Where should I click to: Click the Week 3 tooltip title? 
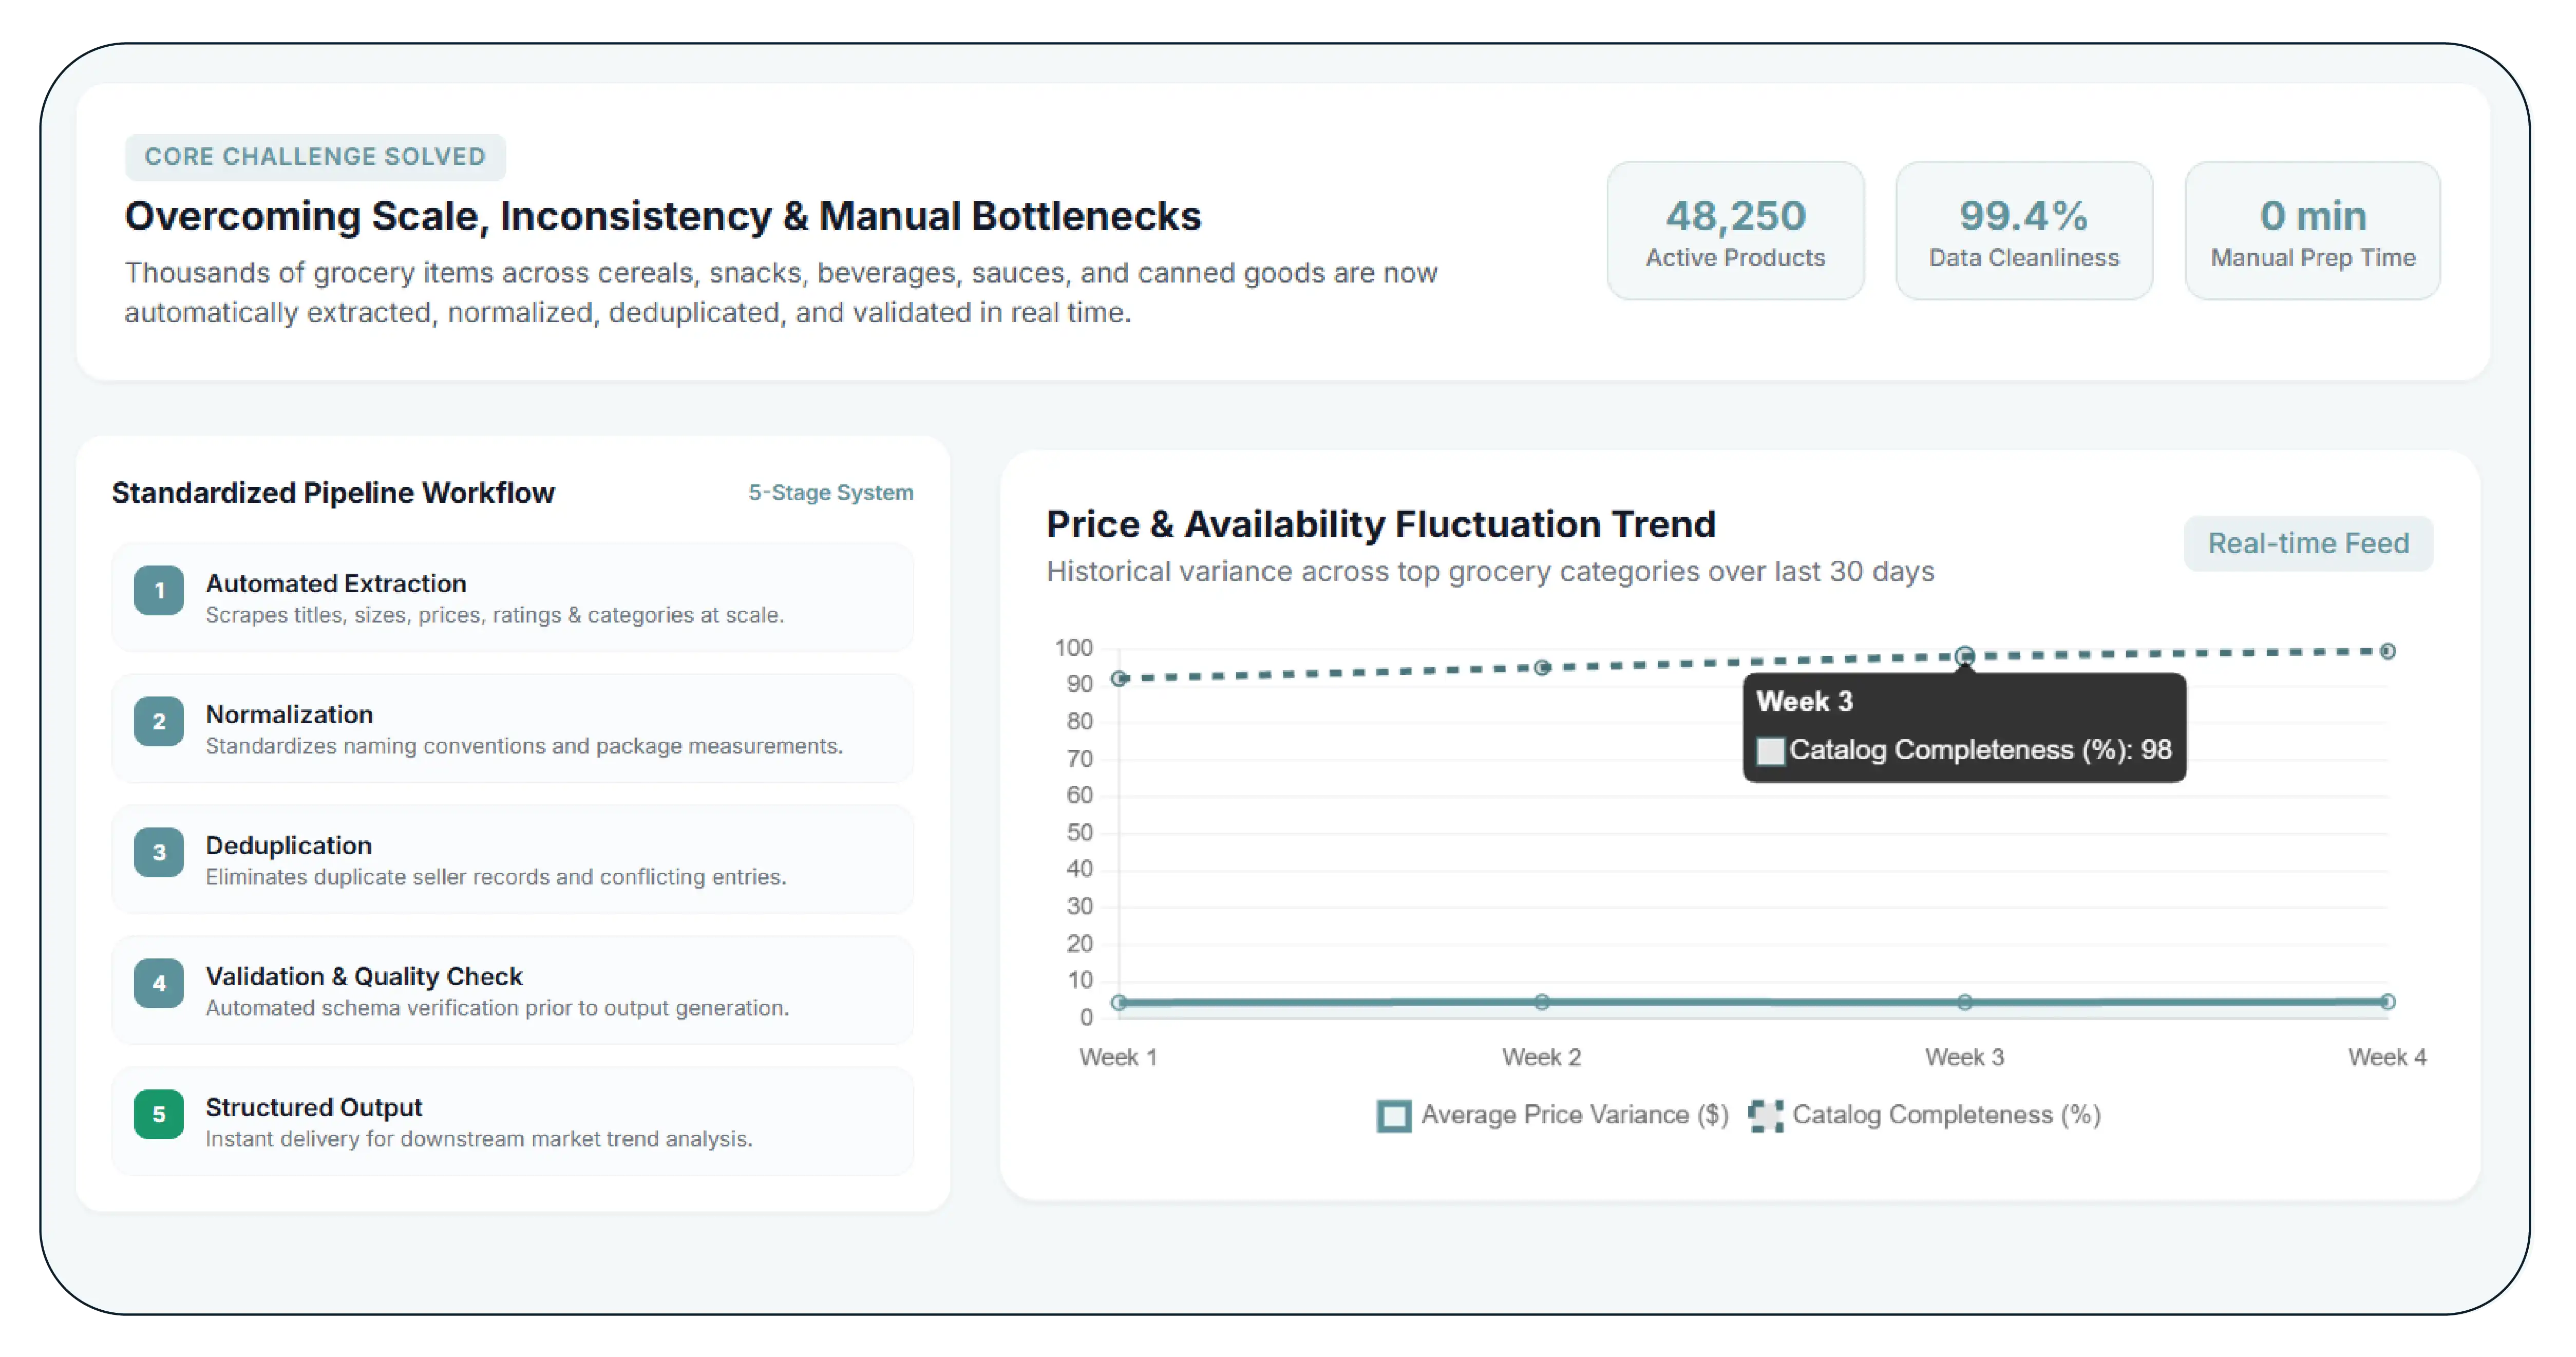[x=1805, y=701]
